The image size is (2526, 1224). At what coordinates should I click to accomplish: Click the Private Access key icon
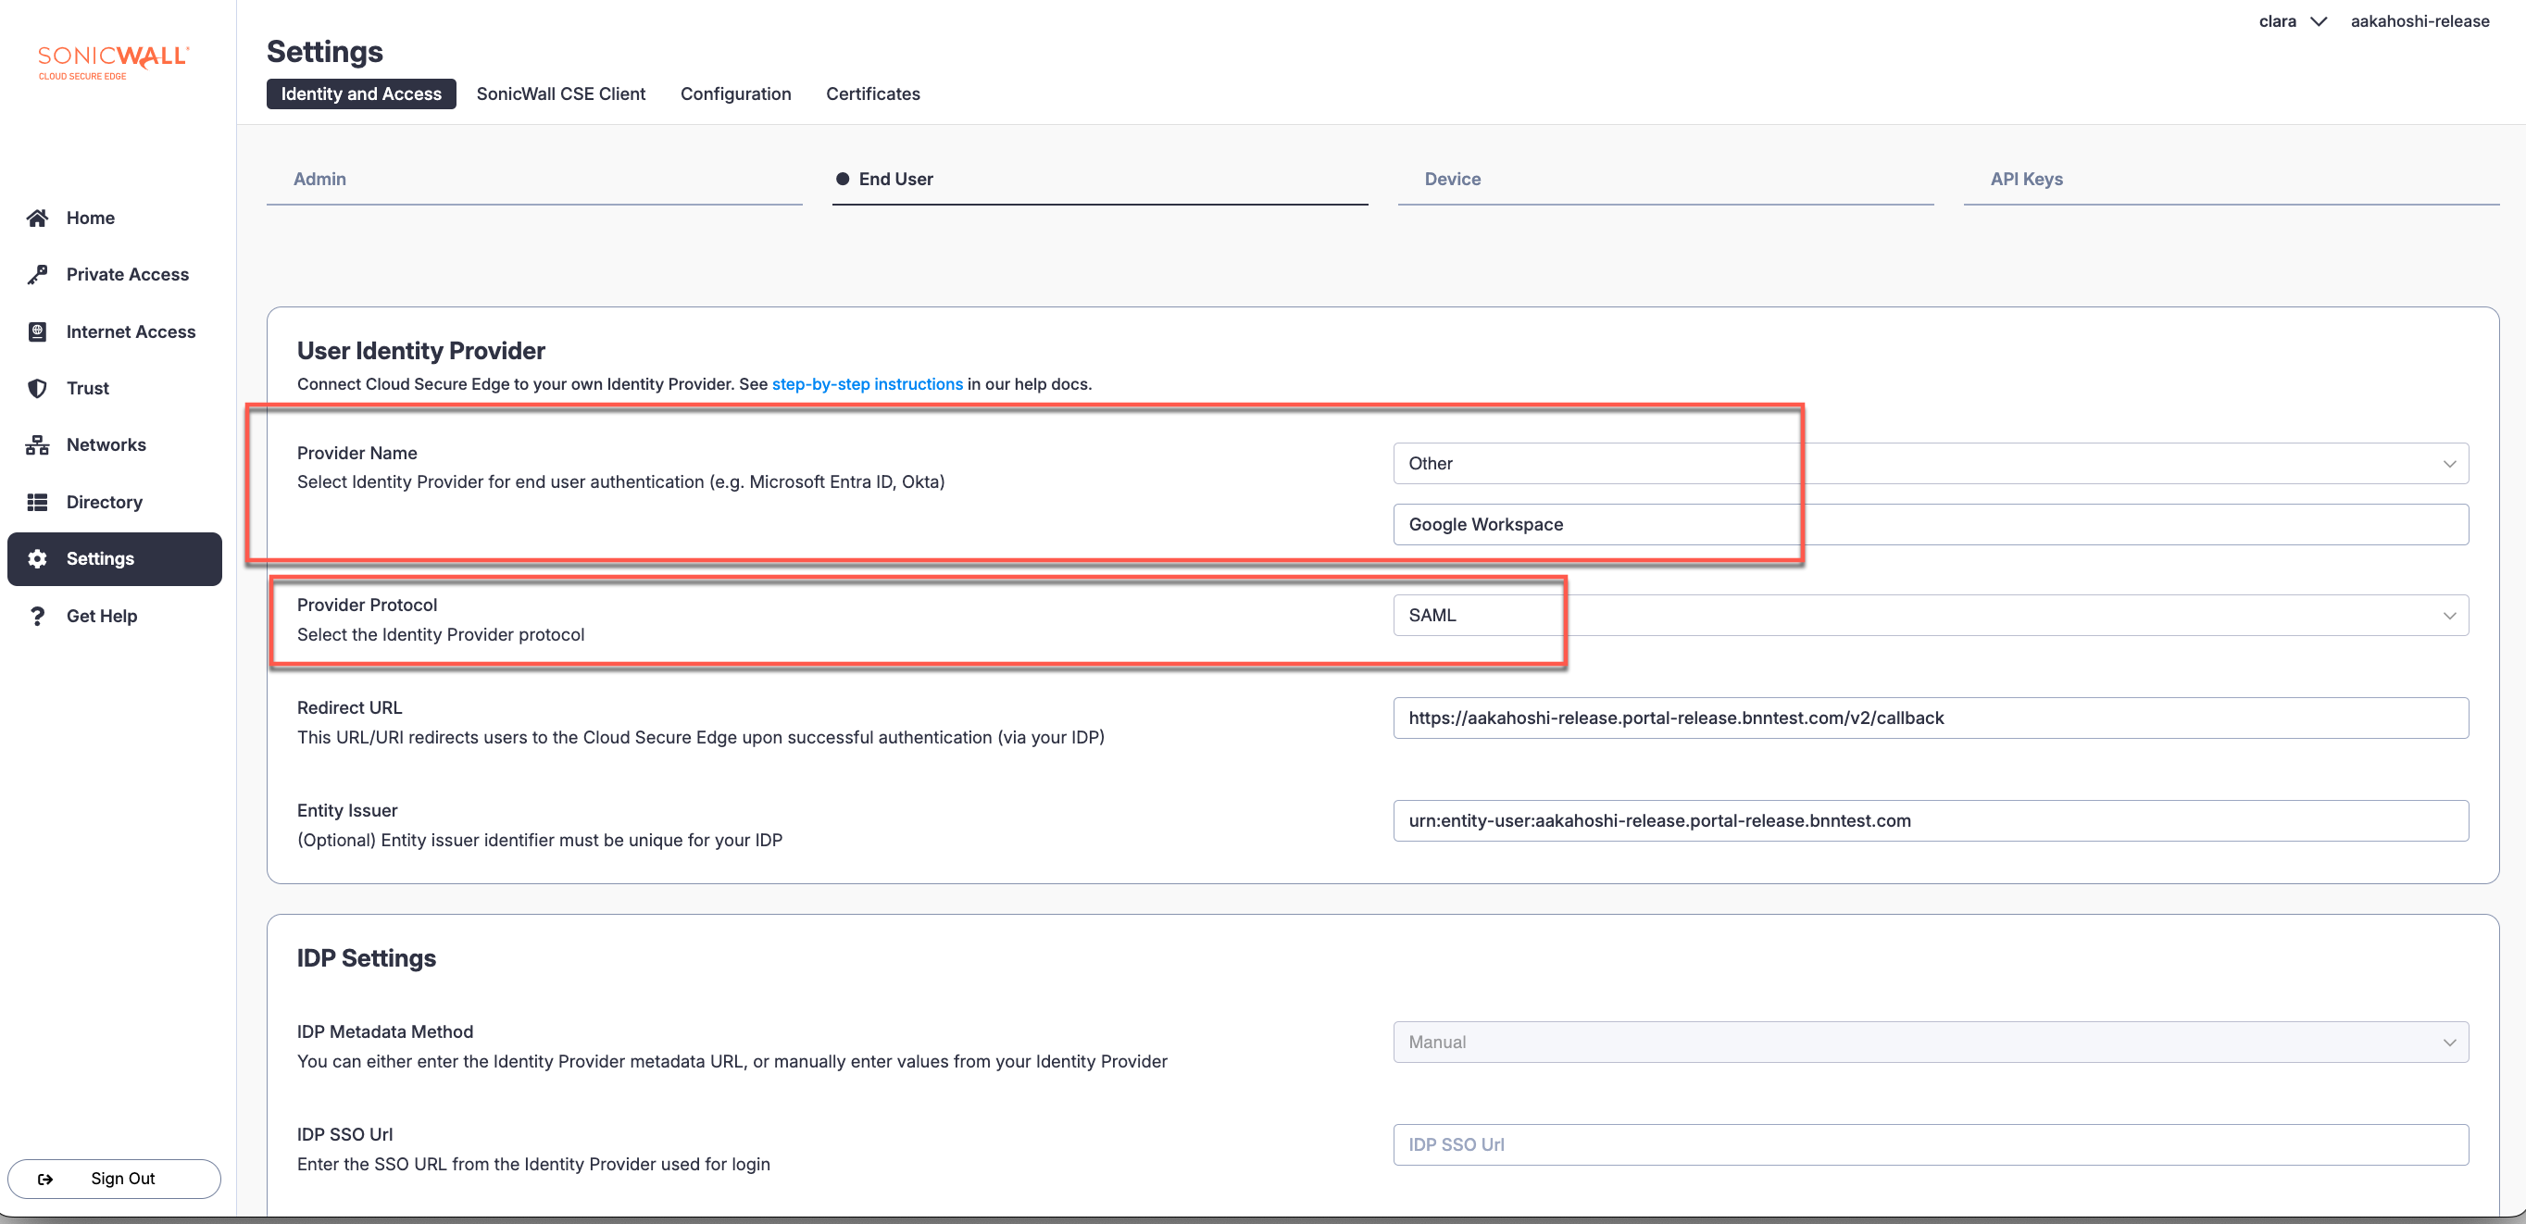pyautogui.click(x=37, y=275)
